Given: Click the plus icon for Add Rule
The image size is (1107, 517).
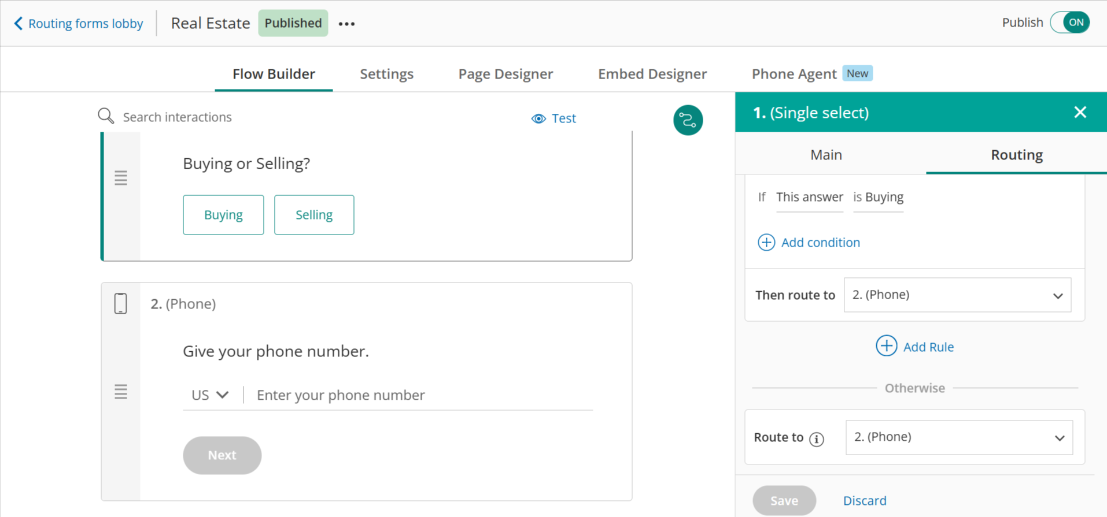Looking at the screenshot, I should pyautogui.click(x=886, y=346).
